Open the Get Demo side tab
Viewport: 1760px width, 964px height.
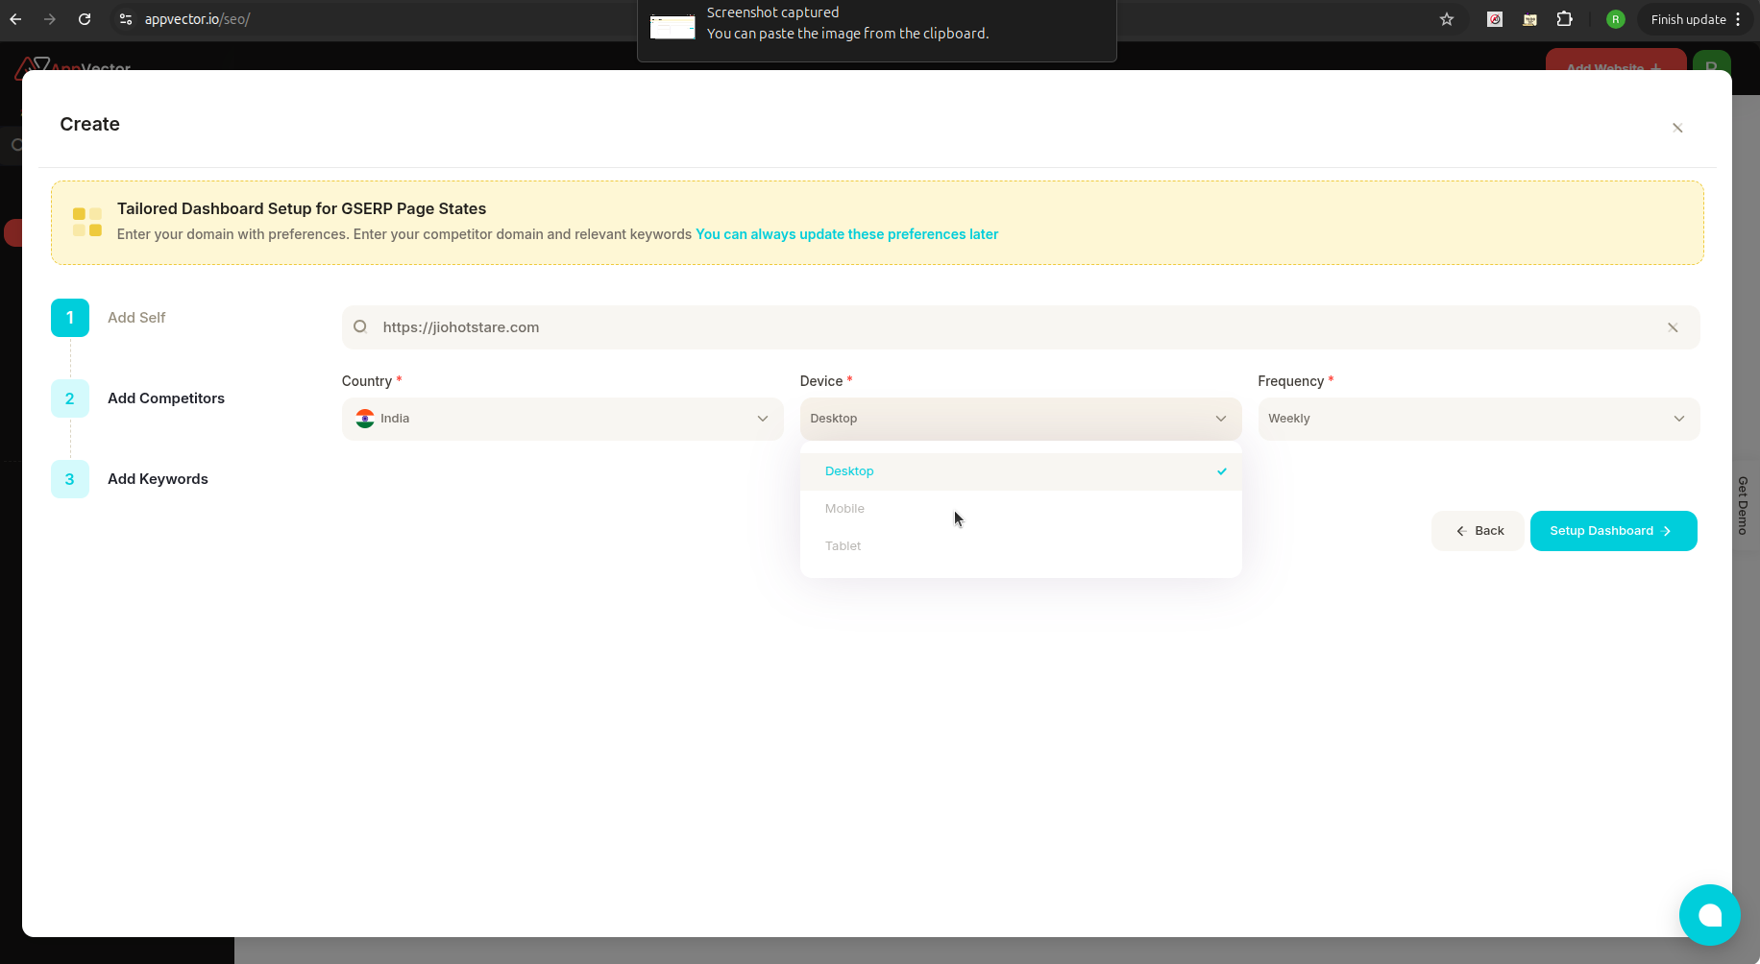coord(1742,506)
